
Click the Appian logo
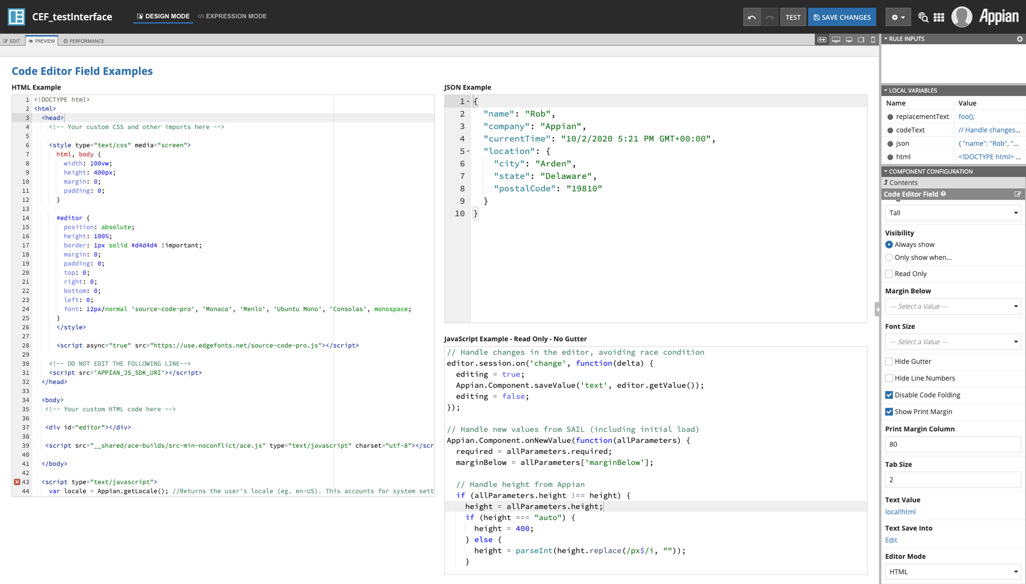[999, 17]
